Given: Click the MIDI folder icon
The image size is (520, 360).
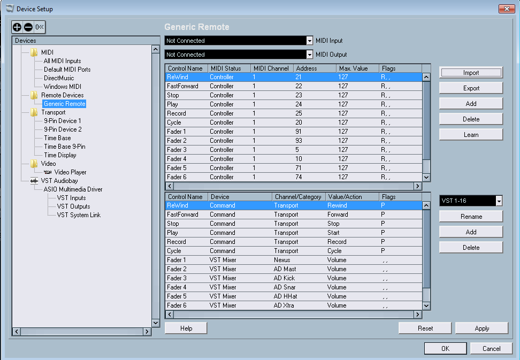Looking at the screenshot, I should pyautogui.click(x=34, y=52).
